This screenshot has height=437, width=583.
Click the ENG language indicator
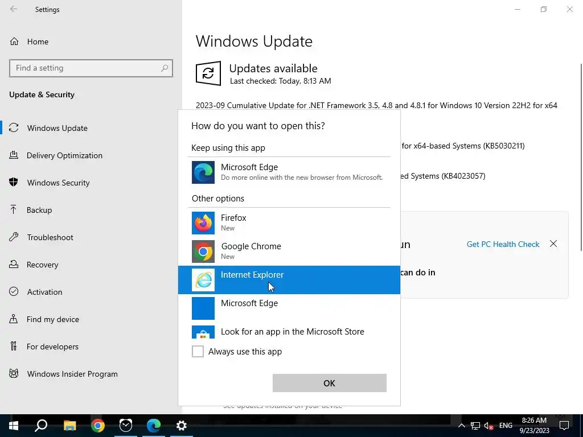pyautogui.click(x=506, y=426)
